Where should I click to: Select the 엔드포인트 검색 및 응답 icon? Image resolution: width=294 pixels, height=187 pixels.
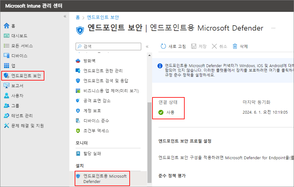pos(78,81)
